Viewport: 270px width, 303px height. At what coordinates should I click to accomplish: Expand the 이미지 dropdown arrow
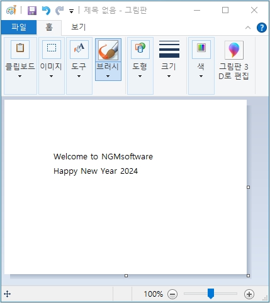point(51,77)
